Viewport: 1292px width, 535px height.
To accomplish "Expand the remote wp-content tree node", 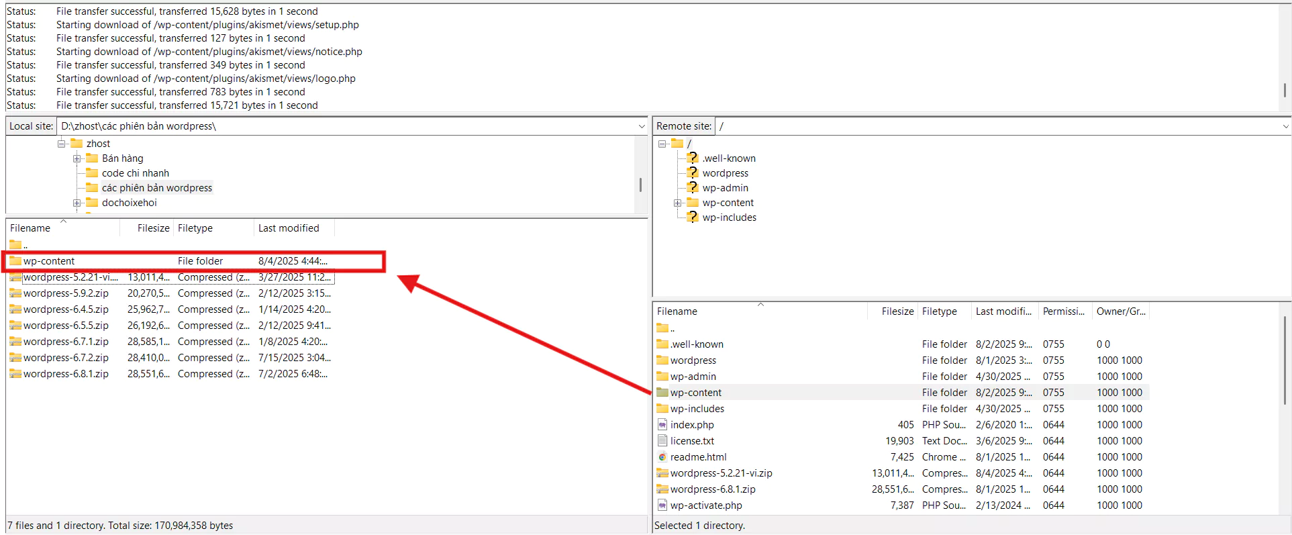I will click(x=677, y=203).
